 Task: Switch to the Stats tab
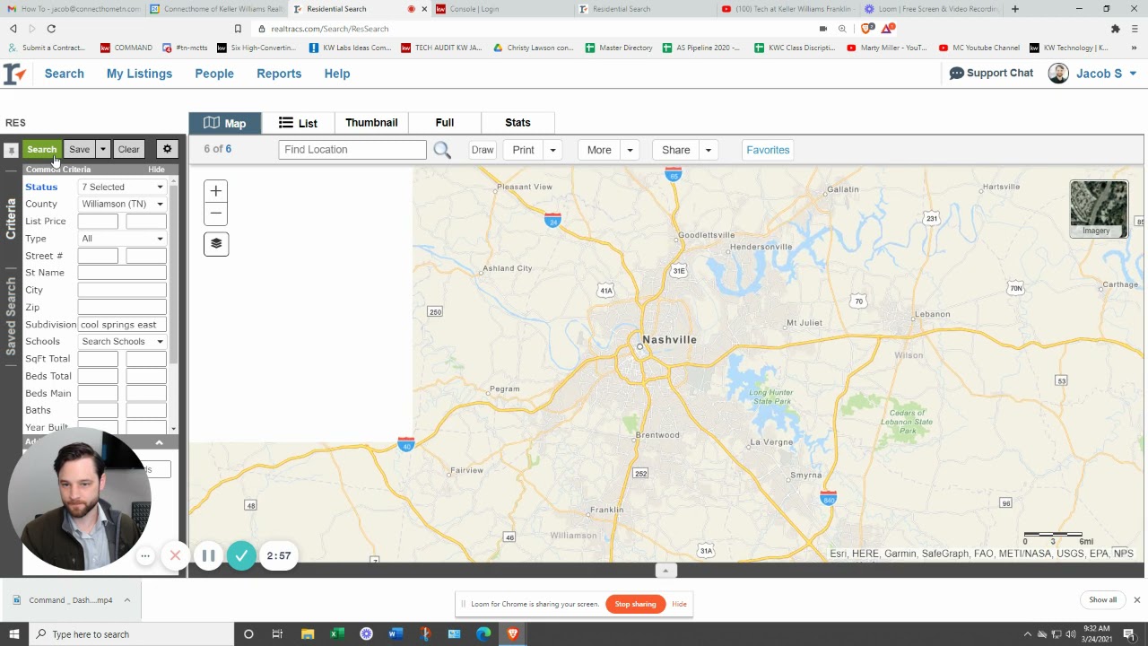pyautogui.click(x=517, y=123)
